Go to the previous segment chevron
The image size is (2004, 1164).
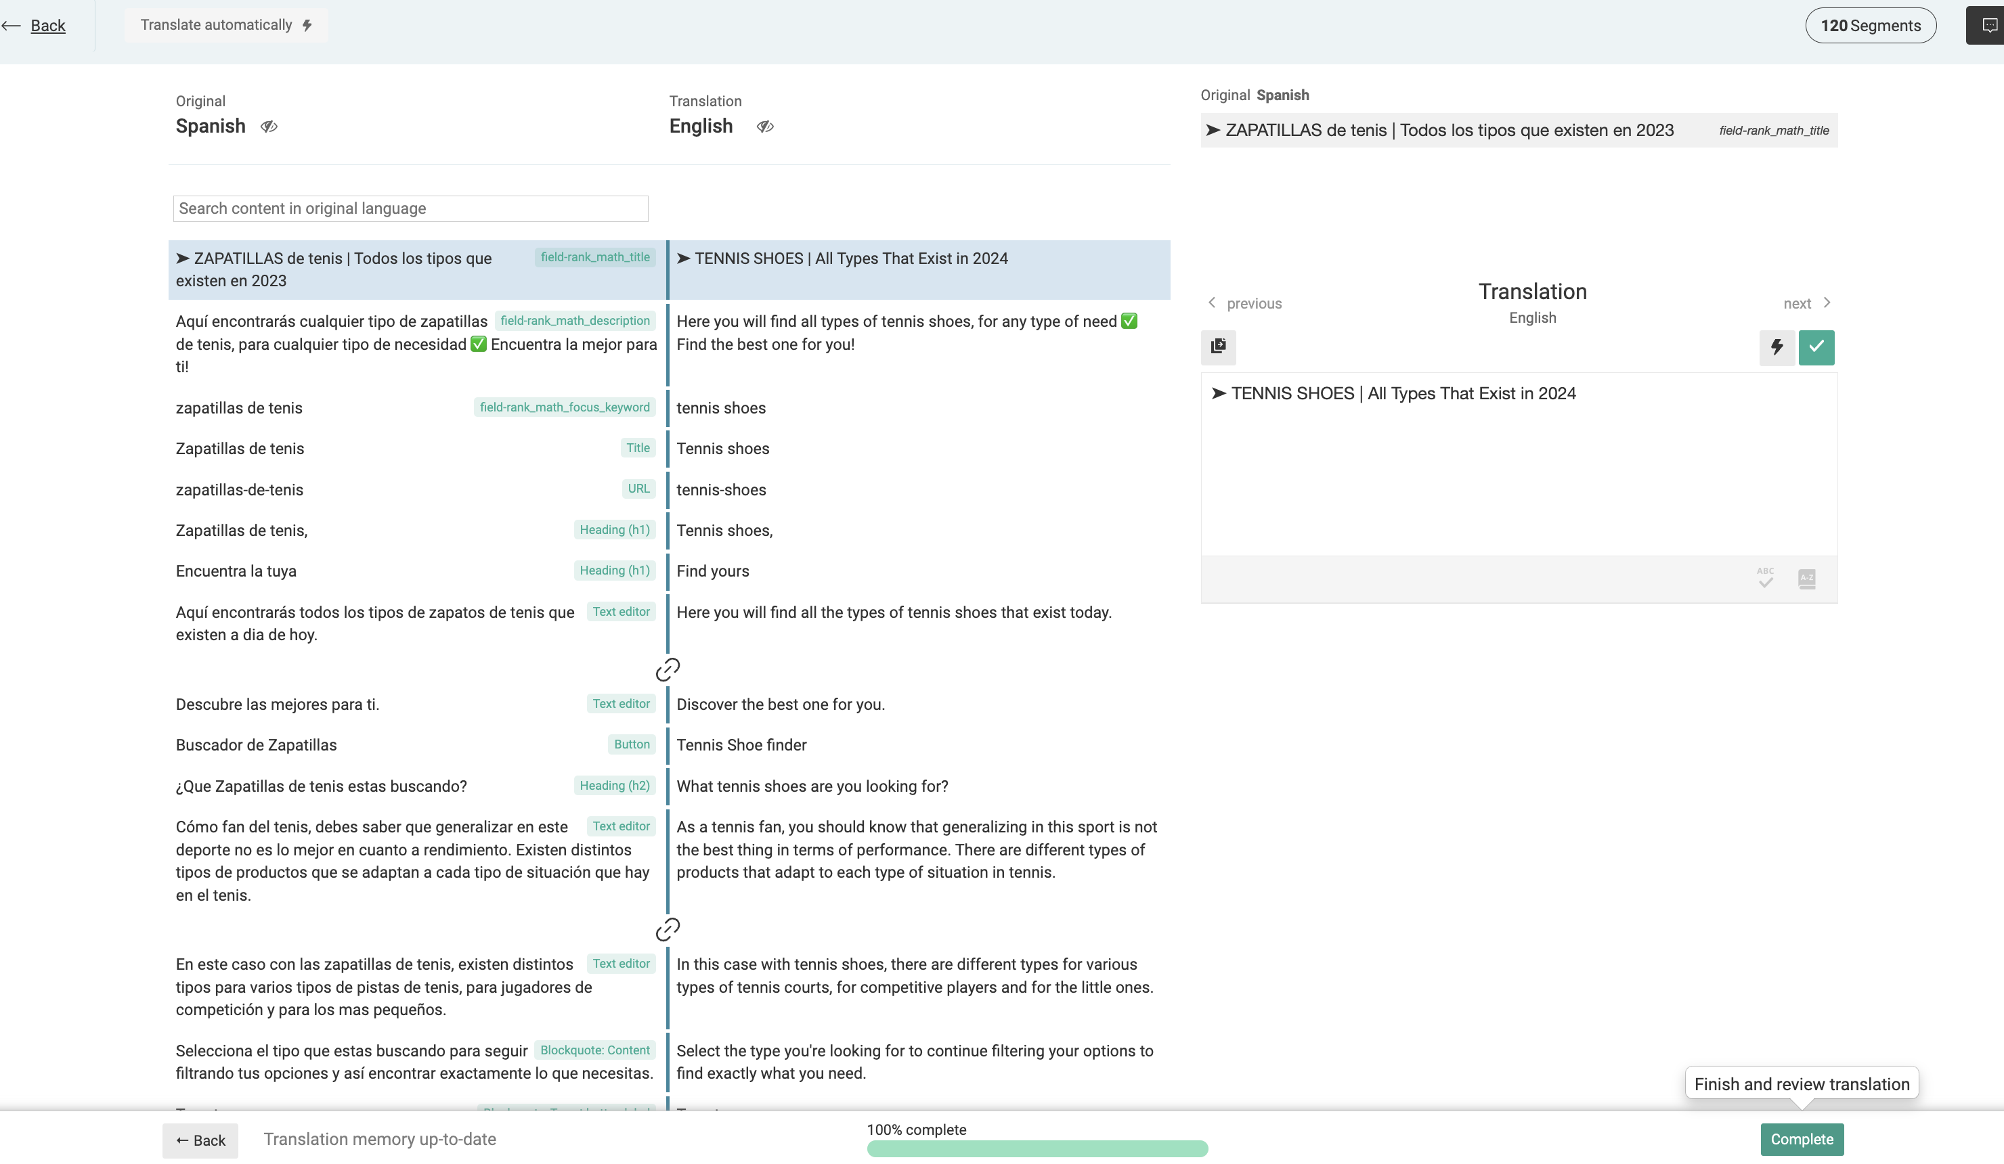click(x=1212, y=303)
